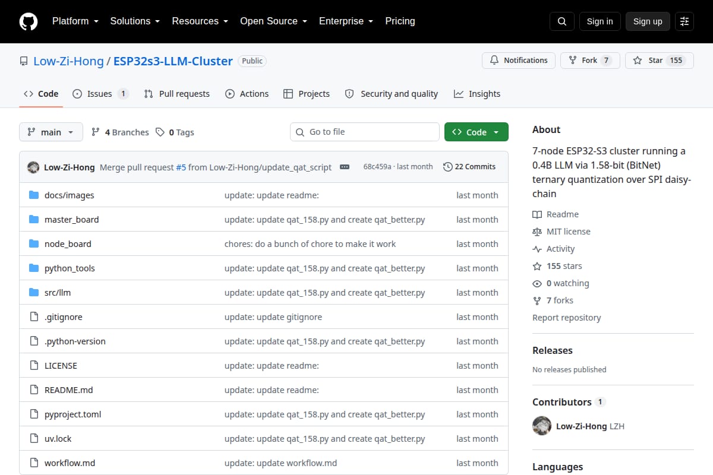This screenshot has height=475, width=713.
Task: Switch to the Issues tab
Action: coord(100,94)
